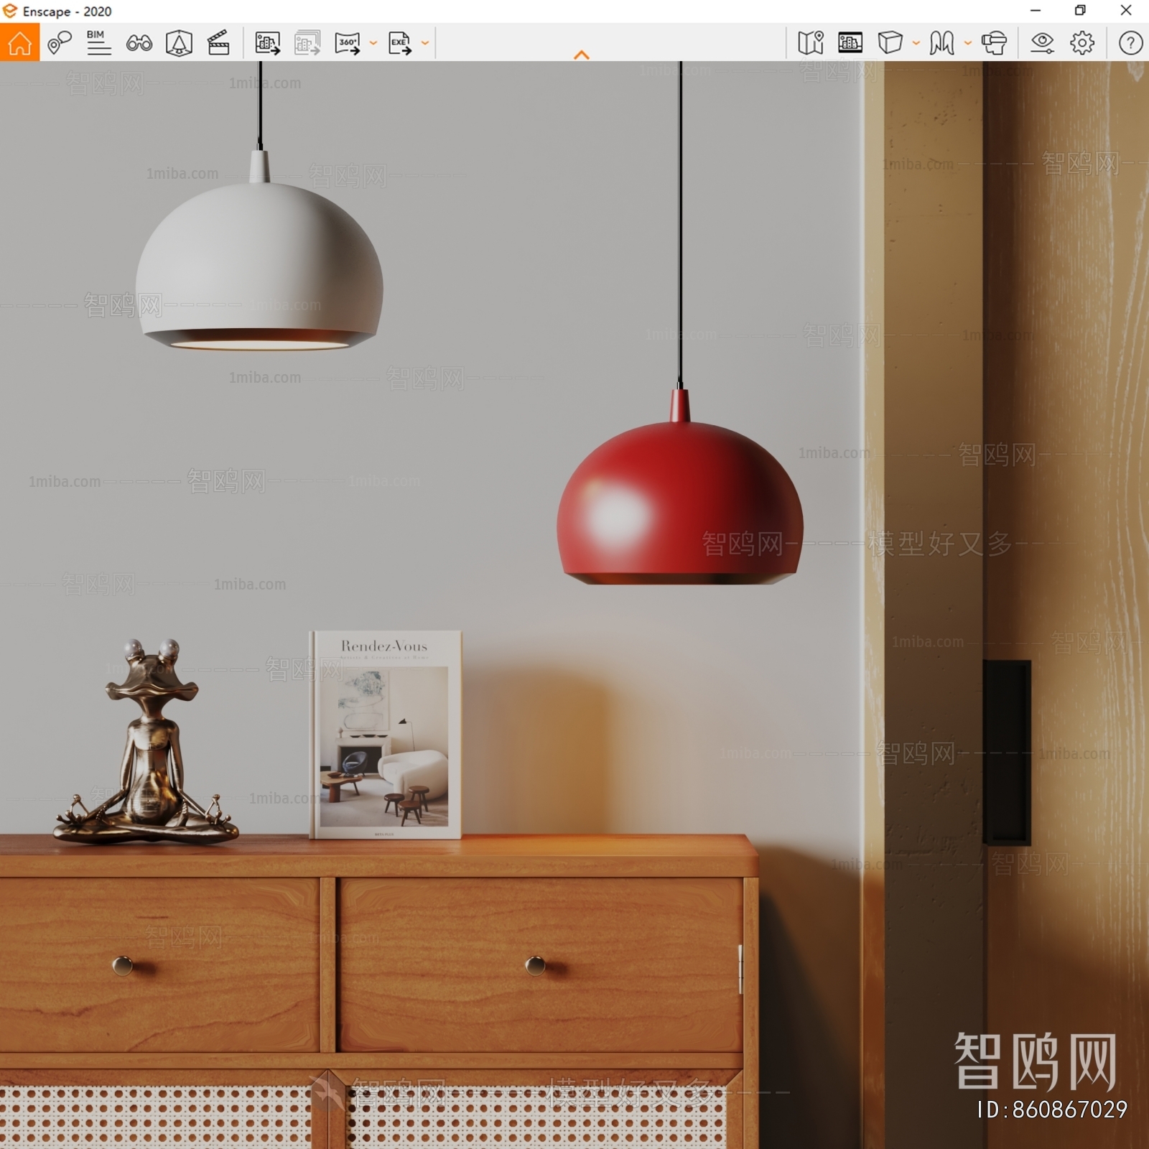1149x1149 pixels.
Task: Click the binoculars view management icon
Action: click(x=139, y=43)
